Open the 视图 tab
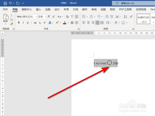The width and height of the screenshot is (155, 116). [103, 9]
